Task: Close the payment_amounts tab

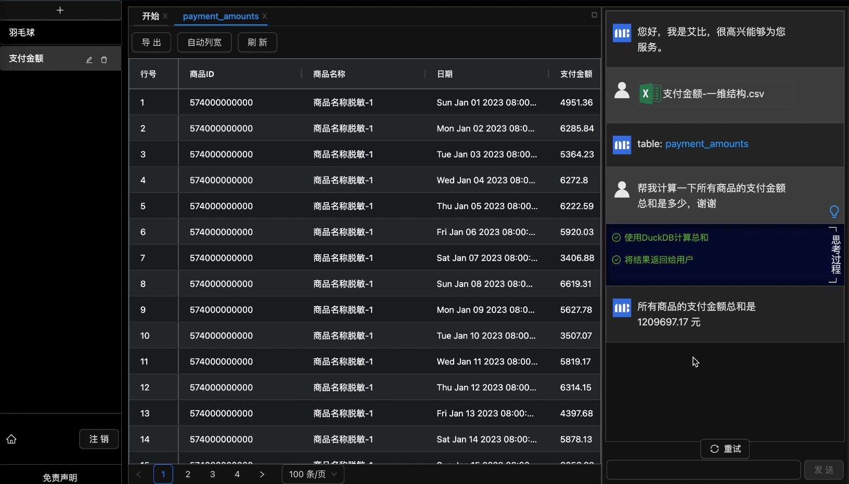Action: [265, 16]
